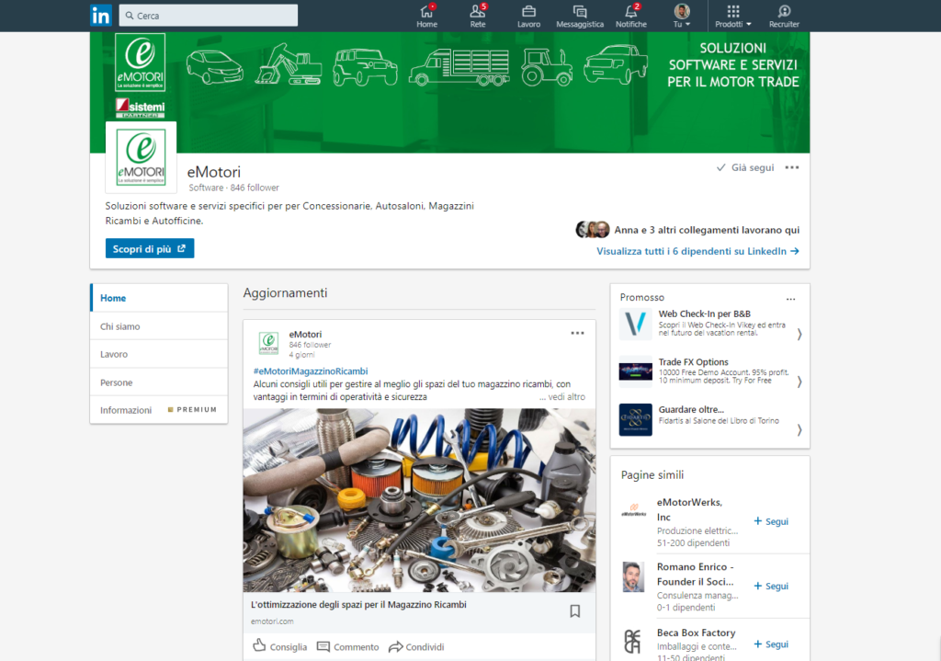941x661 pixels.
Task: Select the Chi siamo tab
Action: 159,326
